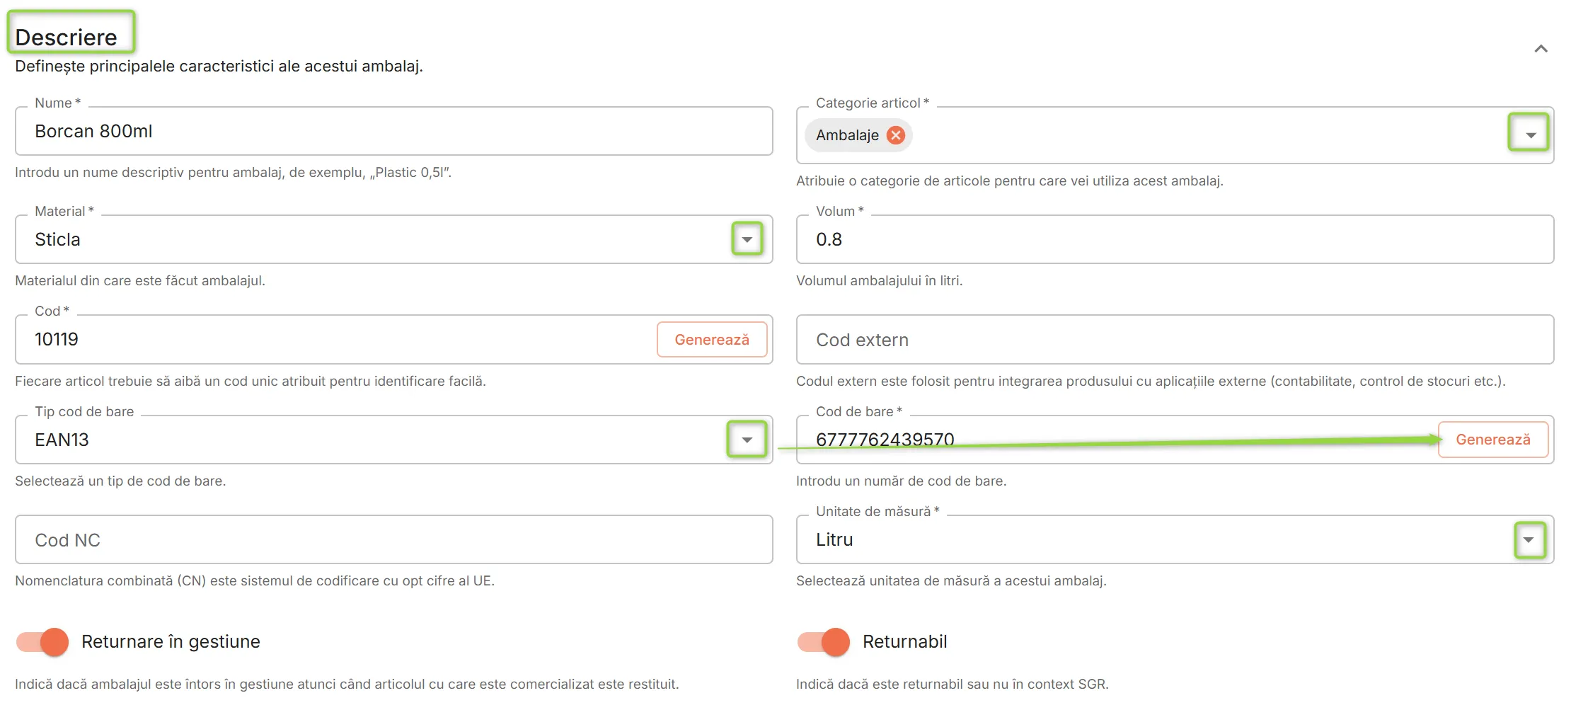Select 'Materialul din care este făcut ambalajul.' hint
The width and height of the screenshot is (1571, 710).
[140, 280]
